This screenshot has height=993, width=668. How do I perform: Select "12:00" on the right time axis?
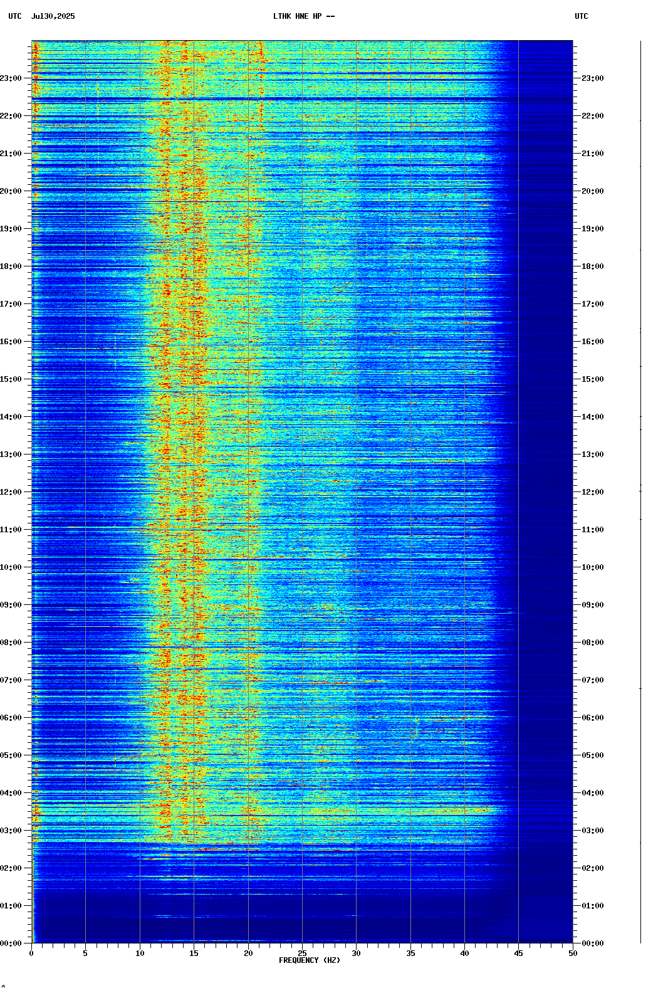click(593, 492)
